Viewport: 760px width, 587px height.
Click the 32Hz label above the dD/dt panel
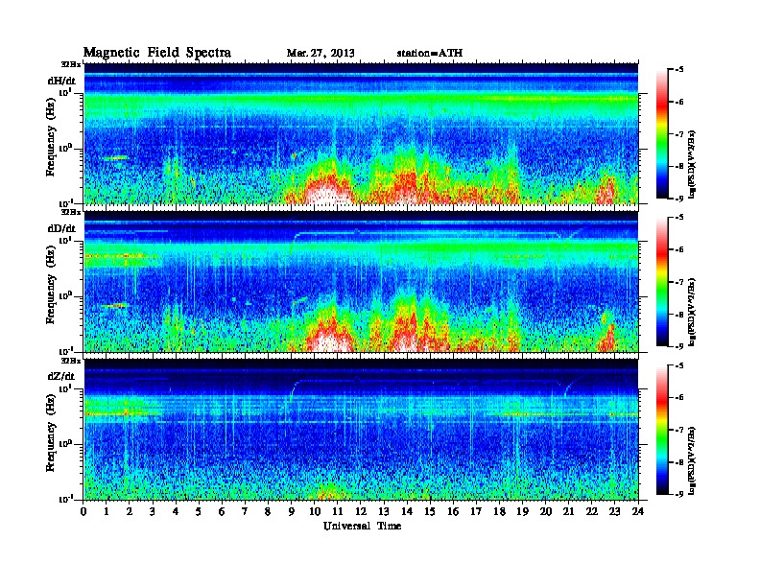71,212
